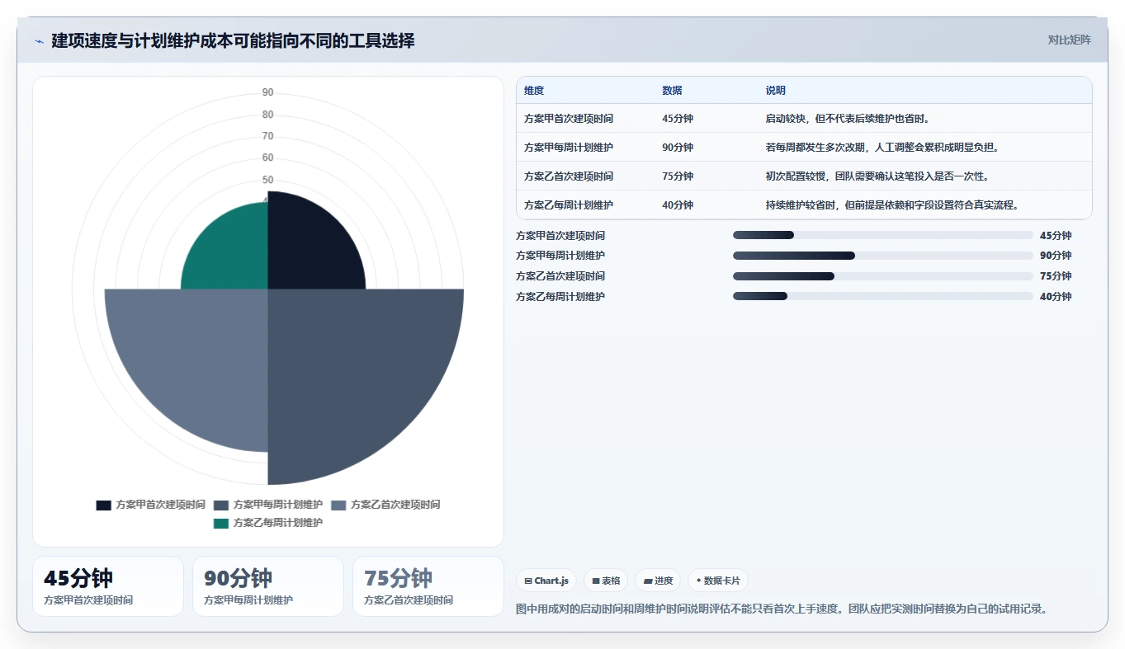
Task: Click note '启动较快，但不代表后续维护也省时。'
Action: [x=848, y=119]
